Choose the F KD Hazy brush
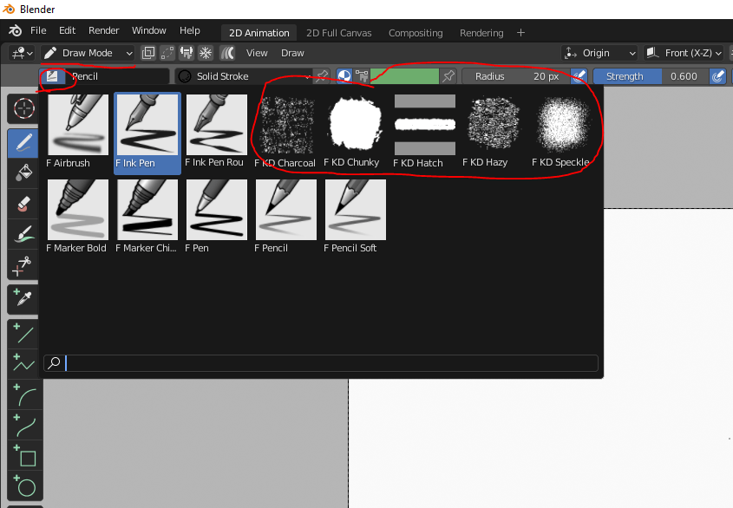This screenshot has height=508, width=733. pyautogui.click(x=494, y=133)
